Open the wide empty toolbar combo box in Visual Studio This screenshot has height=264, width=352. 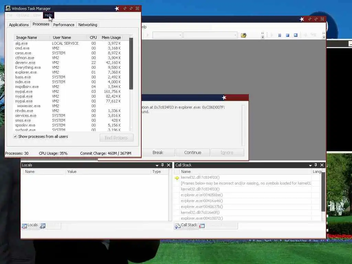tap(210, 35)
